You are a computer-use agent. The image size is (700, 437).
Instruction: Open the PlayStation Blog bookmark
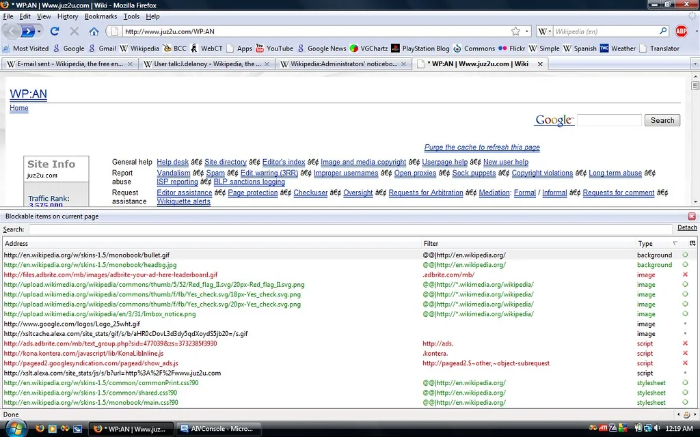pyautogui.click(x=420, y=48)
